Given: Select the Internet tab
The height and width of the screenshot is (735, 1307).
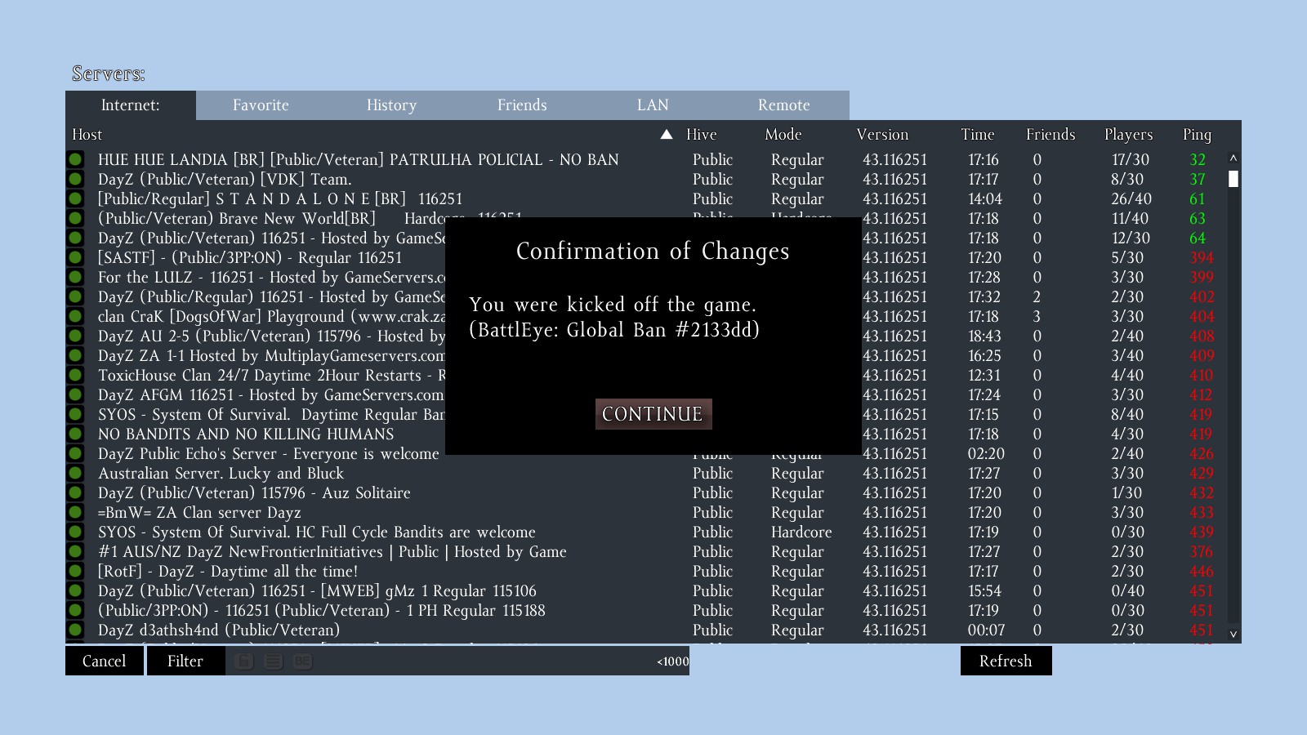Looking at the screenshot, I should [x=131, y=105].
